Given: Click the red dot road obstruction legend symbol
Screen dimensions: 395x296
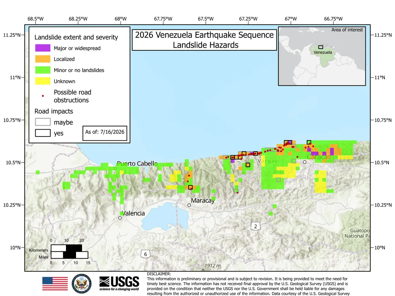Looking at the screenshot, I should pyautogui.click(x=43, y=96).
